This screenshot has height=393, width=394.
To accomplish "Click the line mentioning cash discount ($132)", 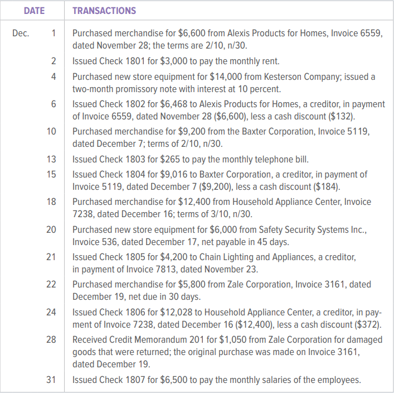I will (214, 116).
